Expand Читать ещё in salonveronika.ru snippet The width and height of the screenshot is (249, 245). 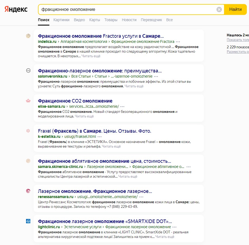[x=134, y=86]
